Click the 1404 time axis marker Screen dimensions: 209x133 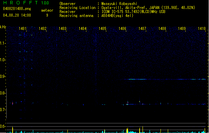82,29
